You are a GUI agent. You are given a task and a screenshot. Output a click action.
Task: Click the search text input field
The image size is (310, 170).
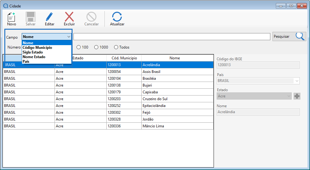point(172,37)
